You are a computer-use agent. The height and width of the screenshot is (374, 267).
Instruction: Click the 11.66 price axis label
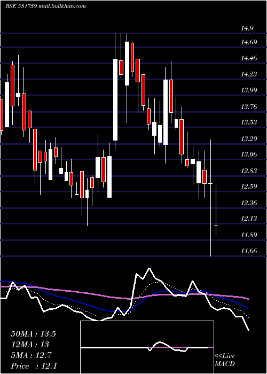pyautogui.click(x=249, y=251)
